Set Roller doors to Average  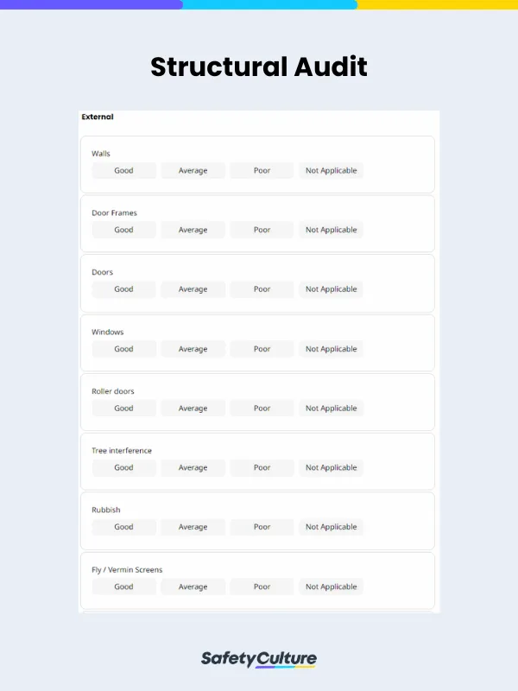pos(193,409)
